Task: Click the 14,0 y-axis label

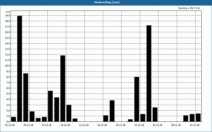Action: [x=7, y=43]
